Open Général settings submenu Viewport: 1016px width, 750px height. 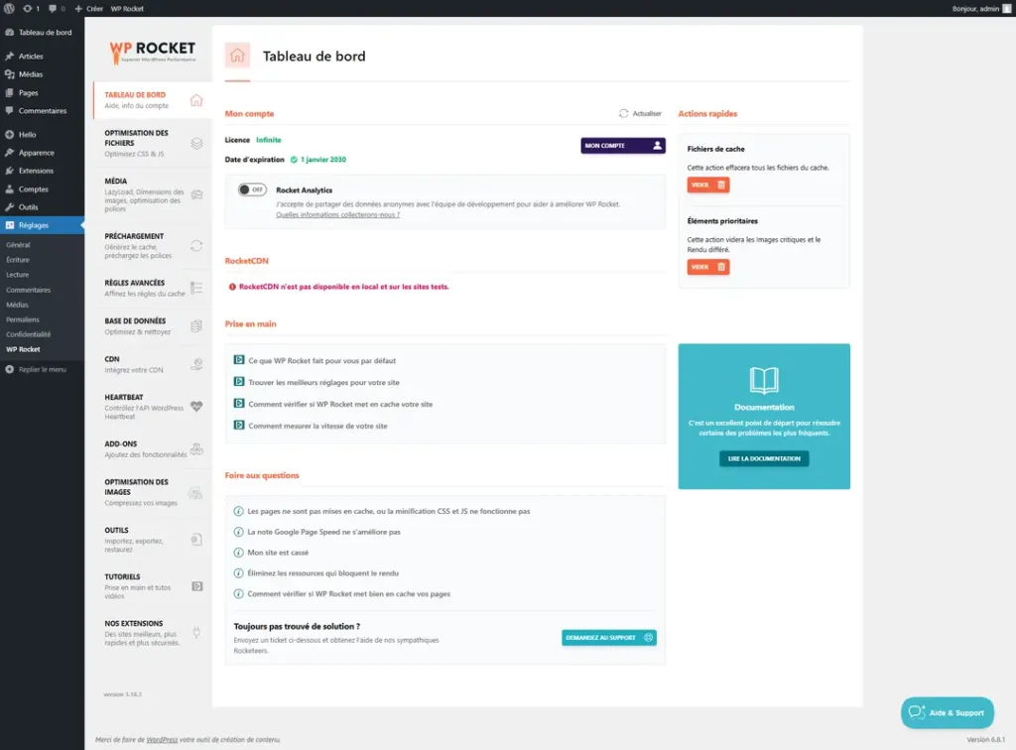pyautogui.click(x=18, y=245)
